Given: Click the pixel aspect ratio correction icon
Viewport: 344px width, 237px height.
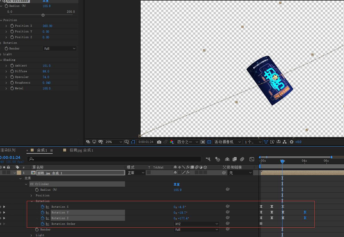Looking at the screenshot, I should 266,142.
